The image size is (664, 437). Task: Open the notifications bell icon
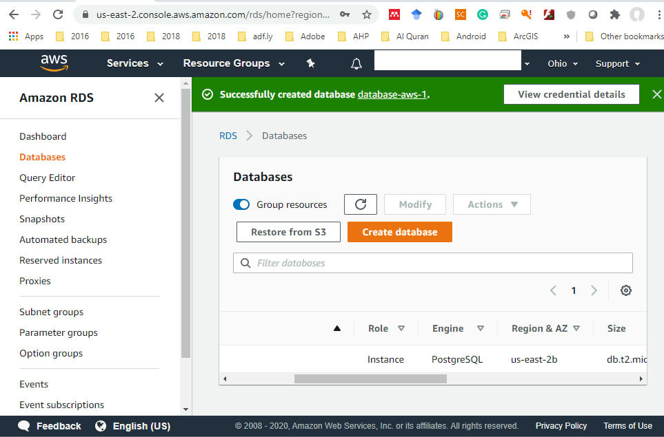click(x=356, y=63)
